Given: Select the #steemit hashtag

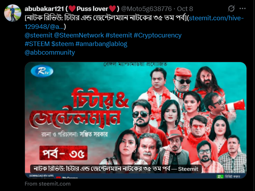Looking at the screenshot, I should (119, 35).
